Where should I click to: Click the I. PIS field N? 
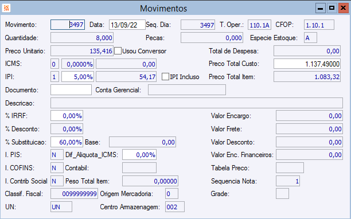point(57,155)
